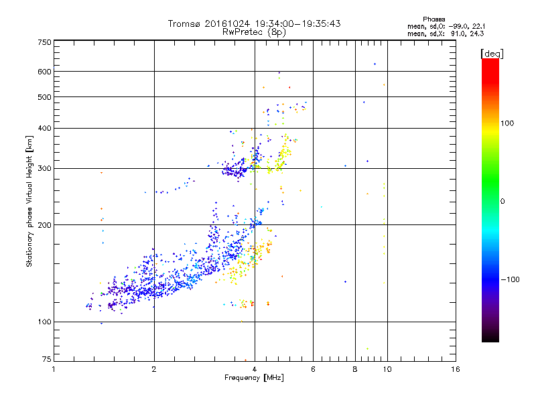Screen dimensions: 536x402
Task: Click the y-axis tick label '500'
Action: tap(45, 97)
